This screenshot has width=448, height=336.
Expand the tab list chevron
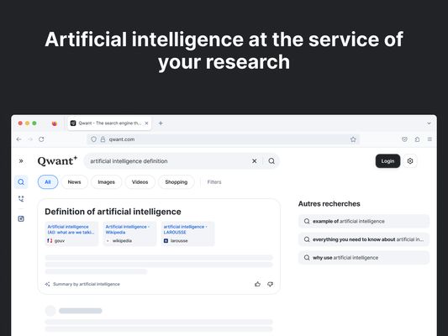429,123
